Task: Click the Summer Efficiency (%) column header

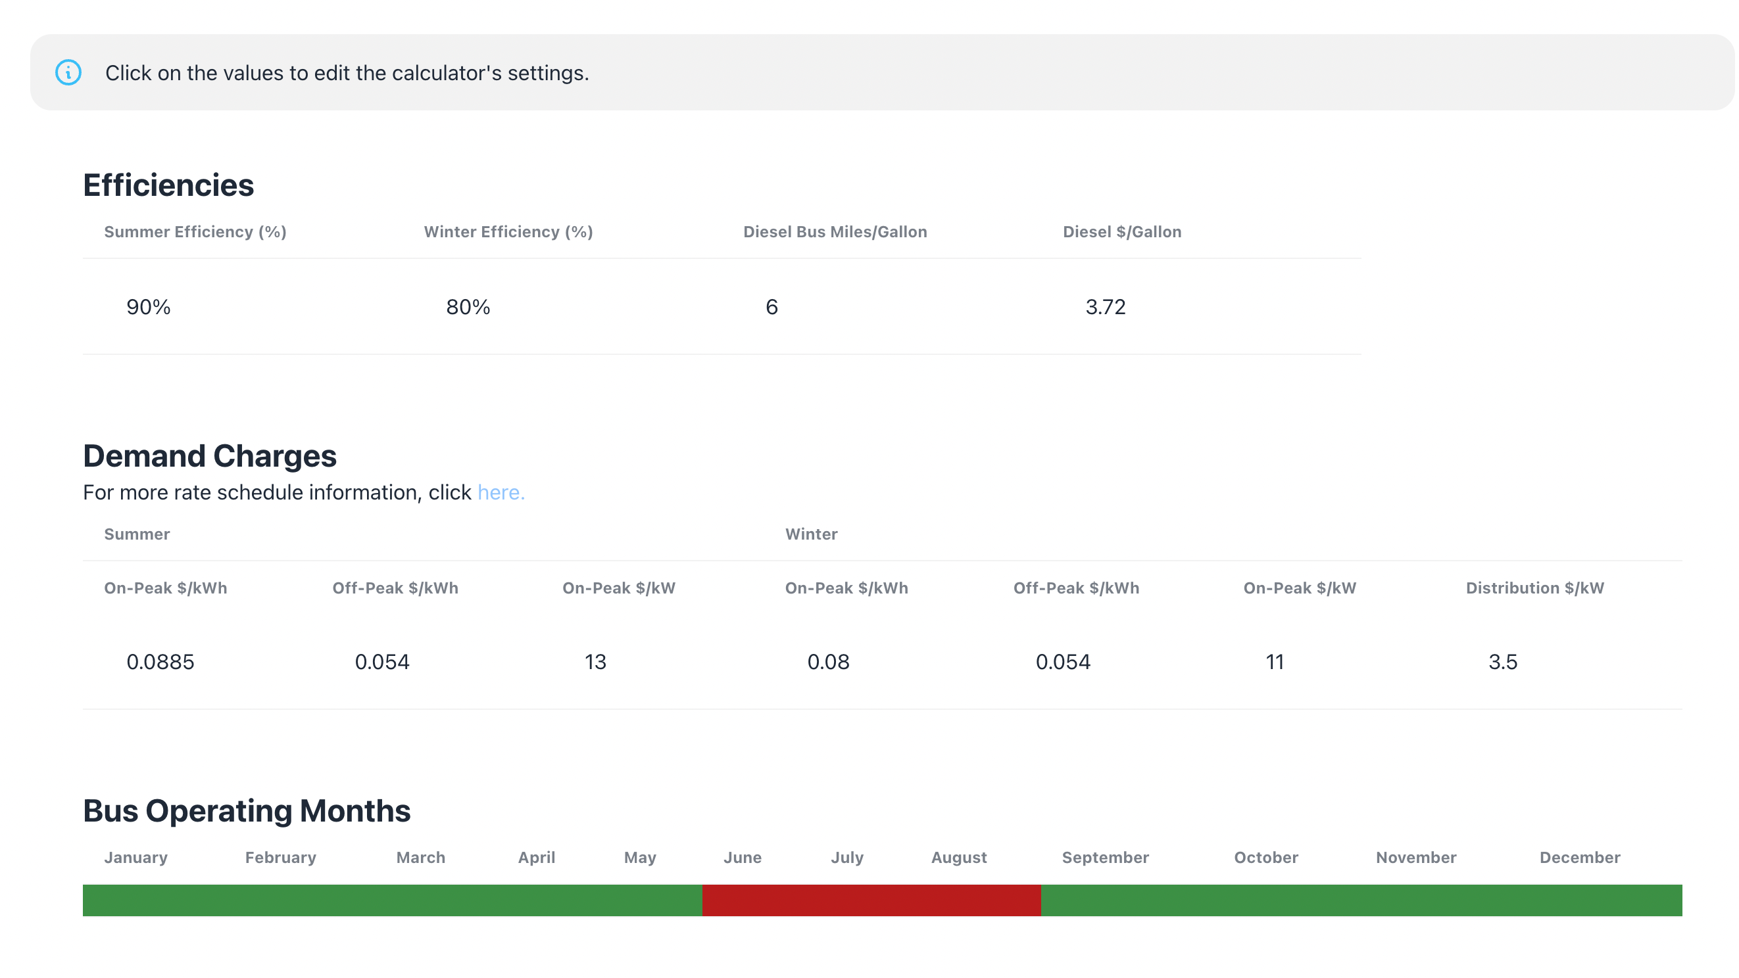Action: click(x=195, y=232)
